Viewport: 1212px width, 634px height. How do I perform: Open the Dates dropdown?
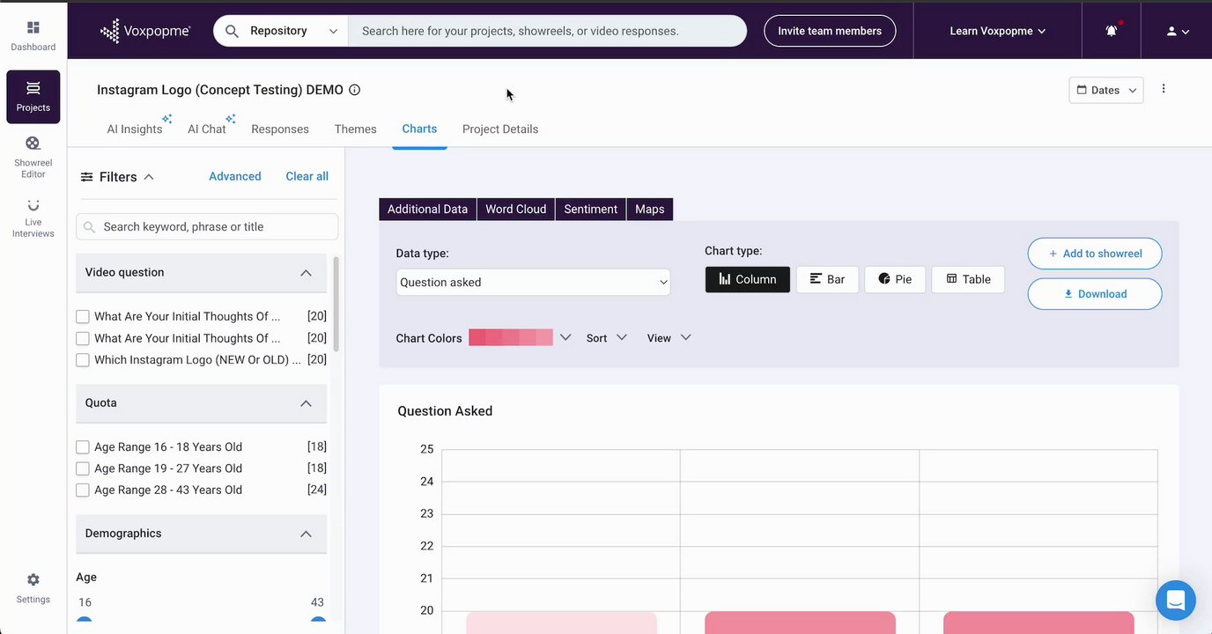pyautogui.click(x=1106, y=90)
